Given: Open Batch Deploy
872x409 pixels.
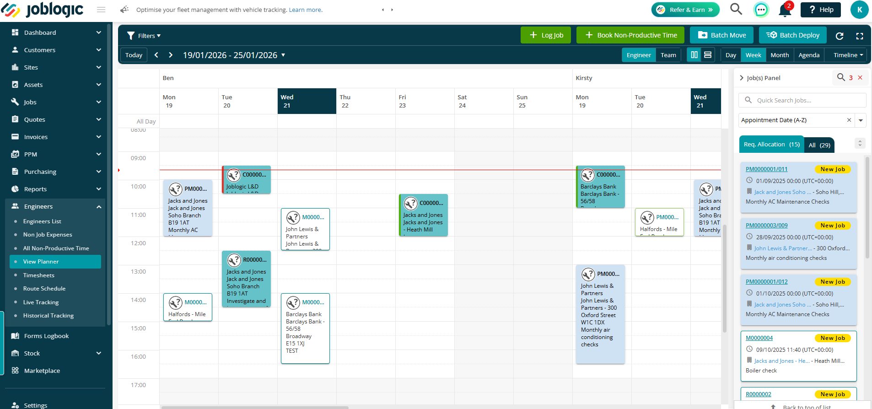Looking at the screenshot, I should 793,35.
